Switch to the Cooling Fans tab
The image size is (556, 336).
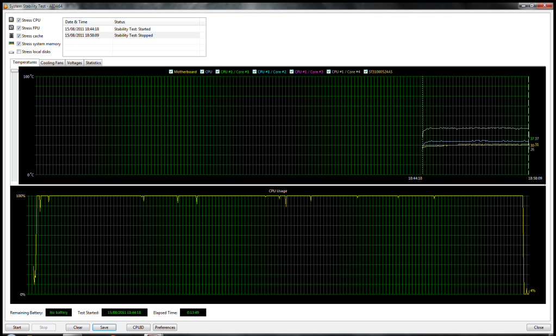coord(52,62)
